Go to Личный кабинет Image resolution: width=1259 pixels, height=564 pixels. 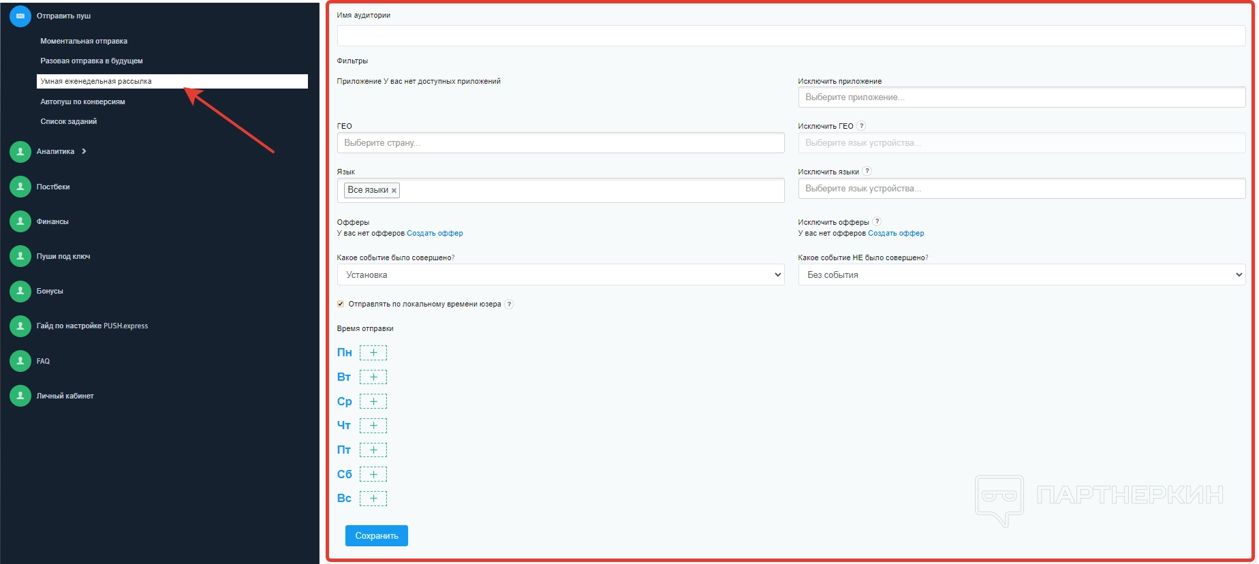[x=65, y=396]
